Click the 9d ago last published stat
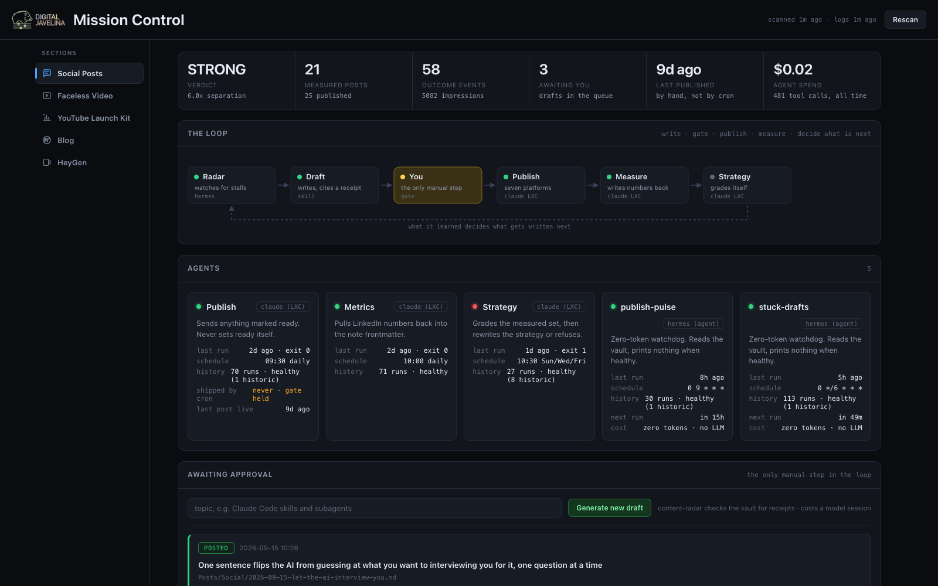Screen dimensions: 938x586 tap(705, 81)
